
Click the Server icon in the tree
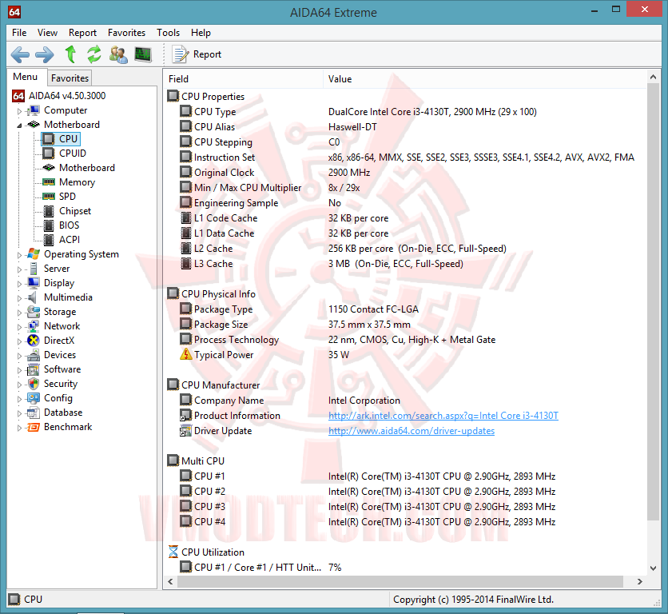34,269
